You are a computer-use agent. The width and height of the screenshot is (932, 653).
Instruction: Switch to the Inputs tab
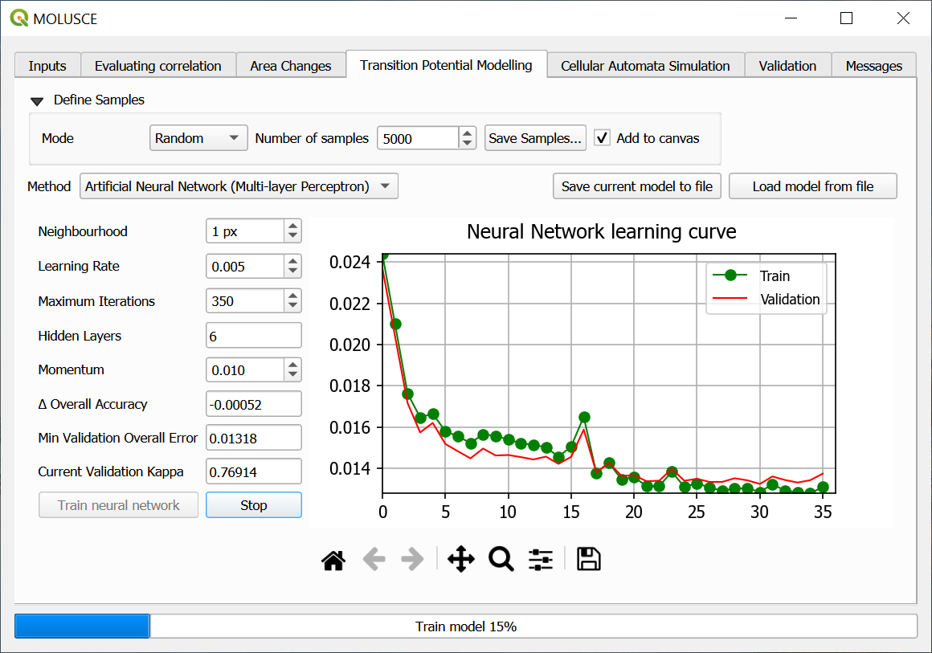(47, 65)
